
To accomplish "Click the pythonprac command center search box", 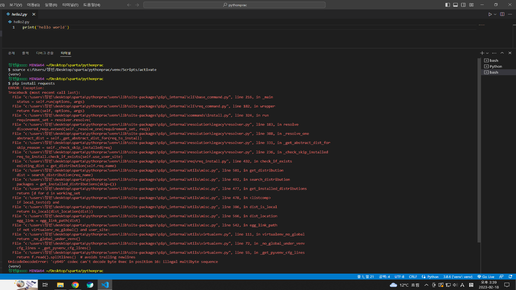I will click(x=234, y=5).
